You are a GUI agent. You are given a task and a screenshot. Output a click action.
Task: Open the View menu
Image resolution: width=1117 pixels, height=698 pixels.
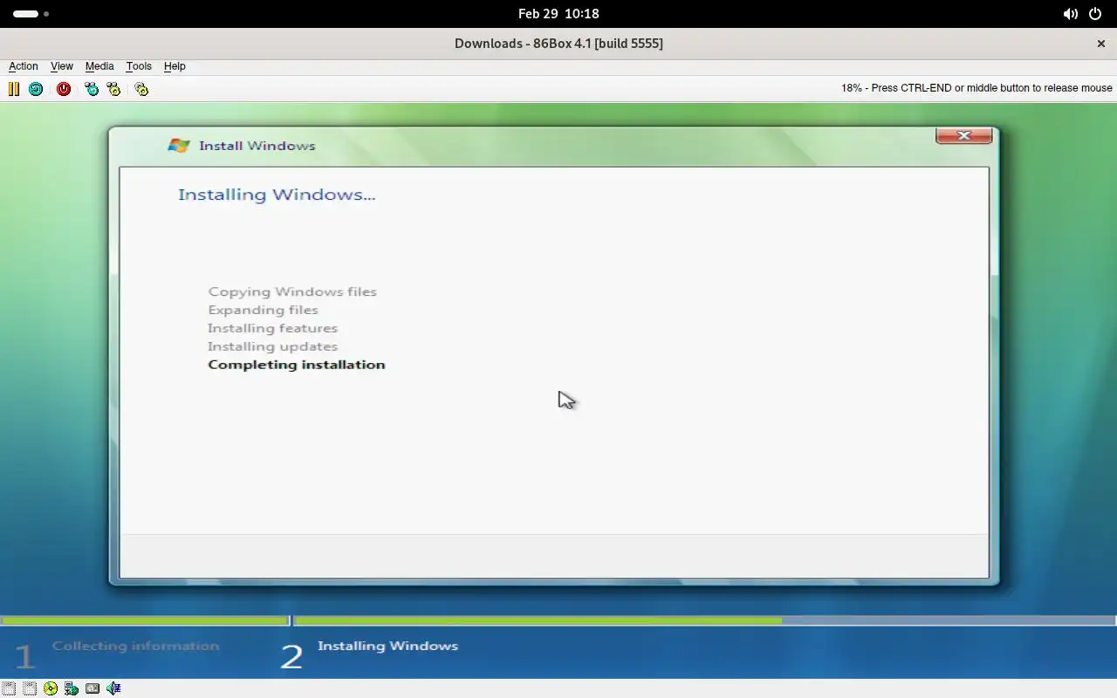pos(62,66)
